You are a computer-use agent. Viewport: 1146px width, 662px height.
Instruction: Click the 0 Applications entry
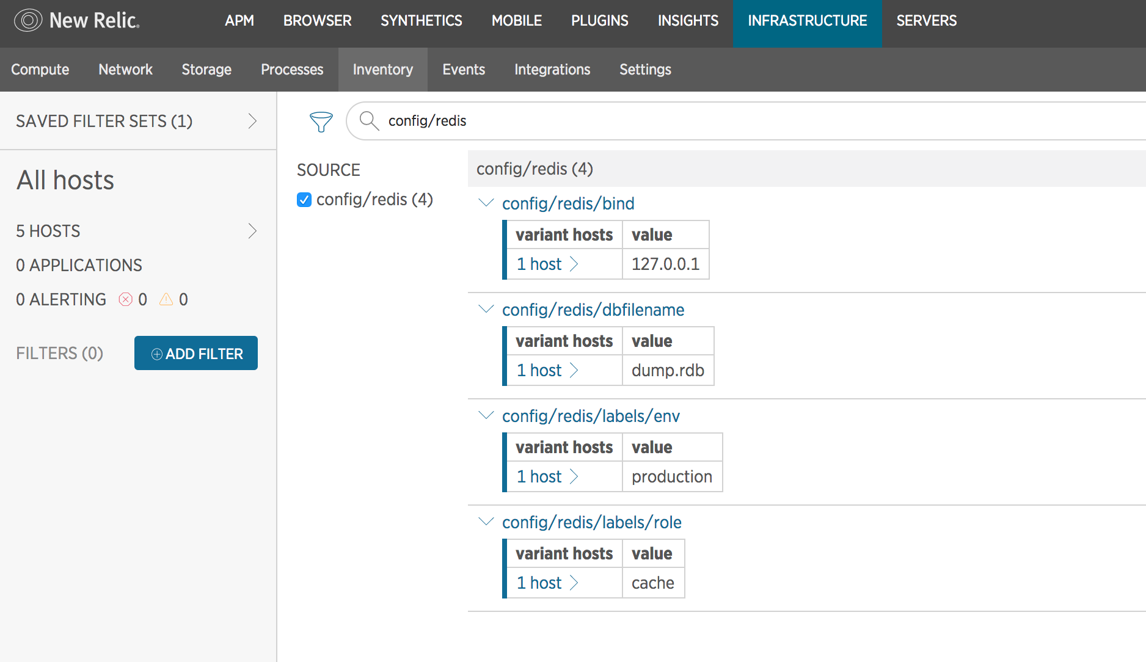[79, 265]
